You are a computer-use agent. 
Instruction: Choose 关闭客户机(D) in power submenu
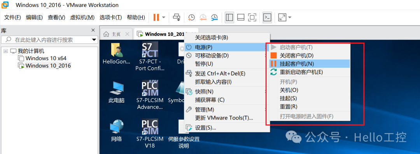[310, 56]
